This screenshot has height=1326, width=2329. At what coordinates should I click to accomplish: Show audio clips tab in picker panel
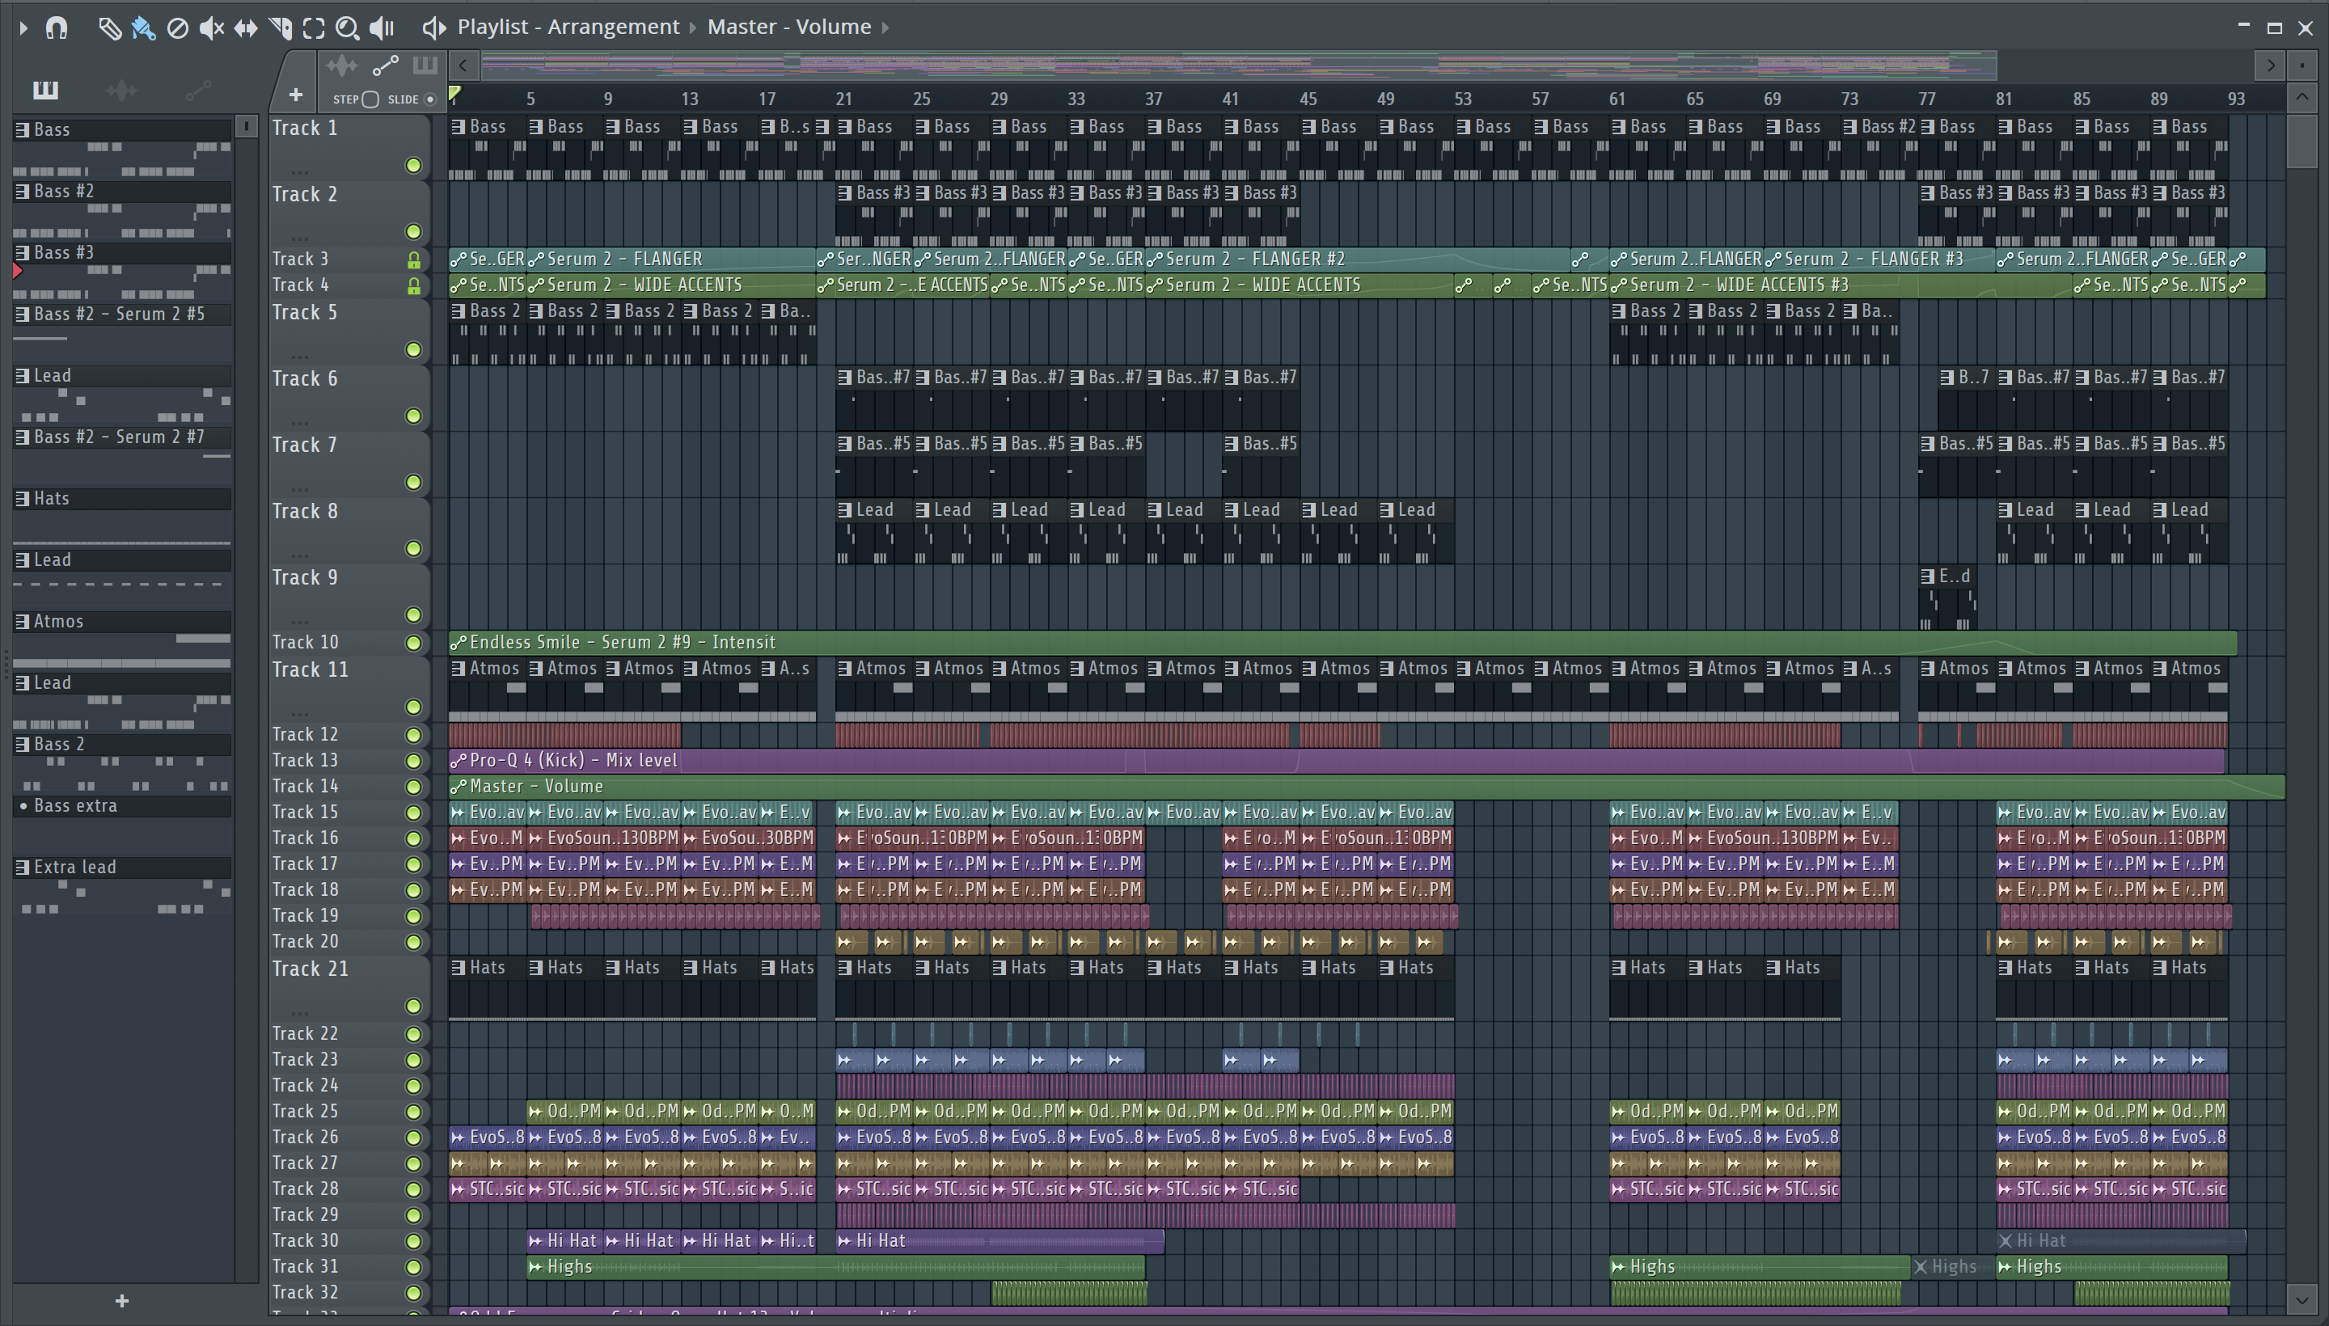121,89
